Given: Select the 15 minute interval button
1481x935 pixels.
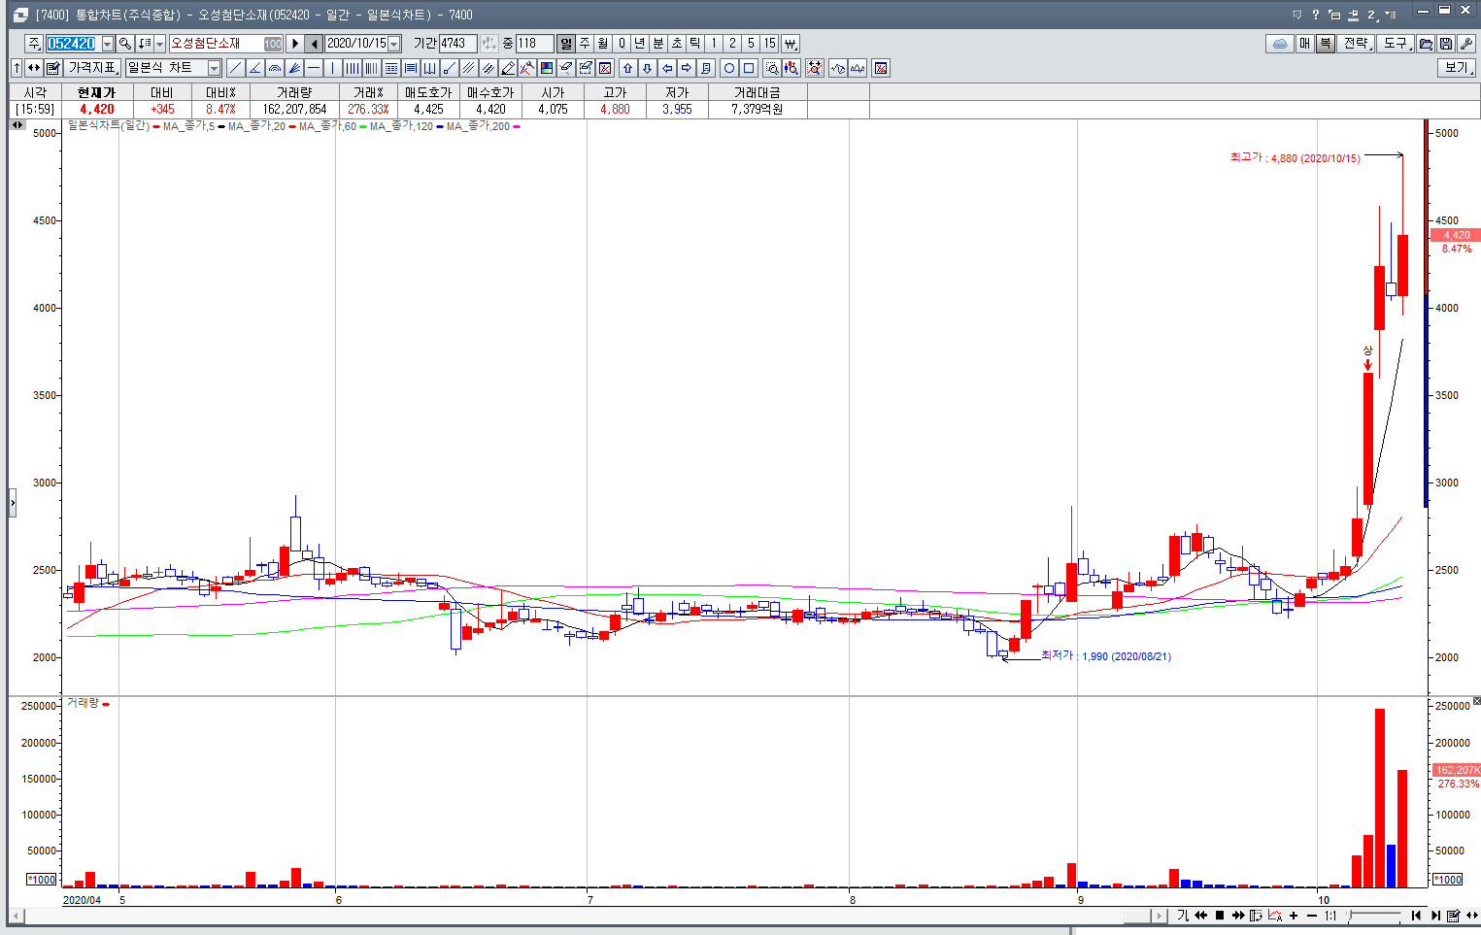Looking at the screenshot, I should (769, 44).
